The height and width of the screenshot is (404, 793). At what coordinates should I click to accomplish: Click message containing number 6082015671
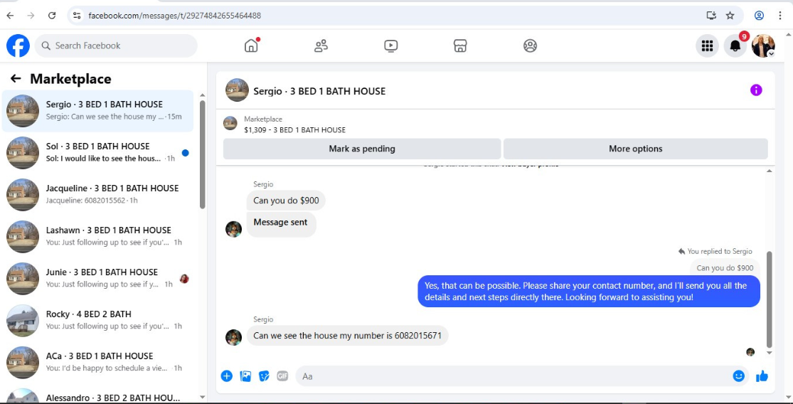pos(348,335)
